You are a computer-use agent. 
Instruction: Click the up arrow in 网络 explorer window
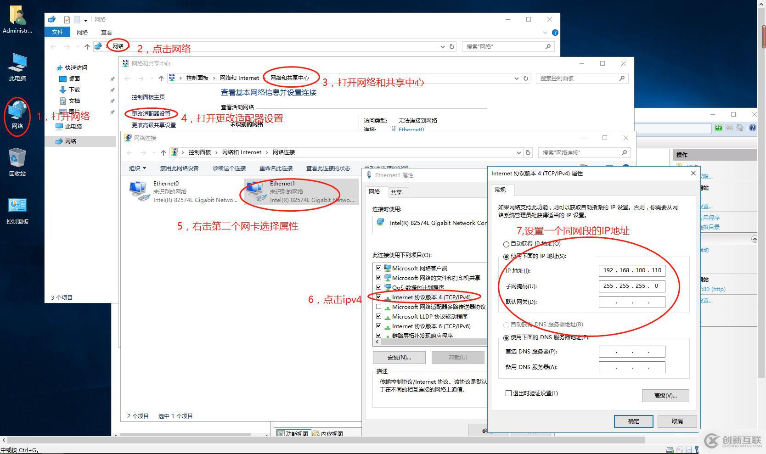[87, 46]
